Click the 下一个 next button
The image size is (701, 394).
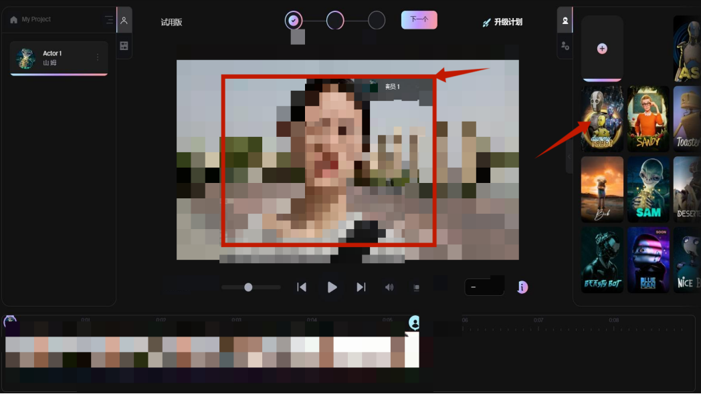[x=419, y=20]
